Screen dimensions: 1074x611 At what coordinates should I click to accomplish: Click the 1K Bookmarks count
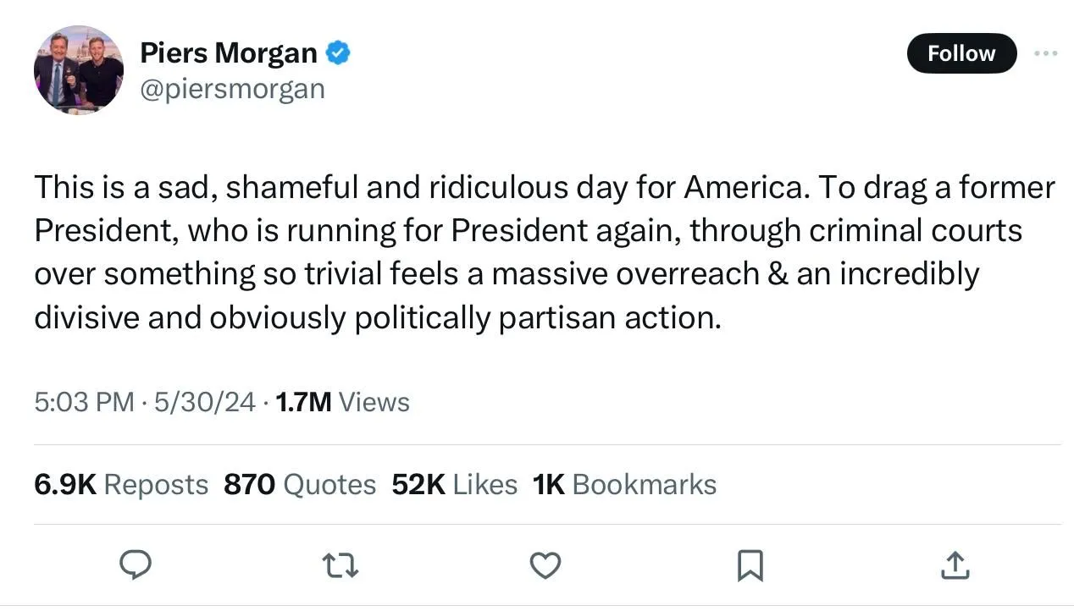point(624,484)
